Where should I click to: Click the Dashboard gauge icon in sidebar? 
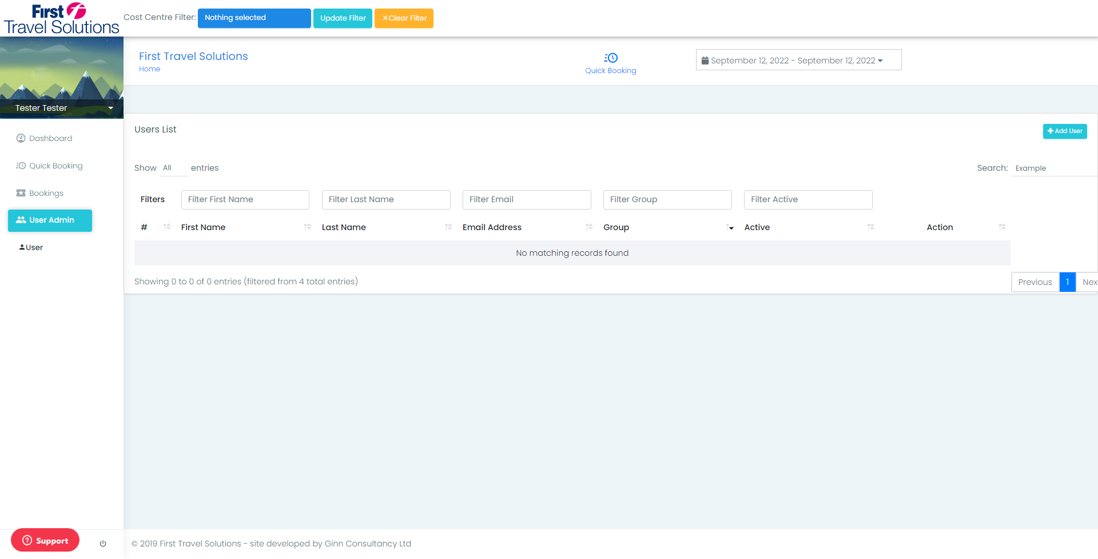click(x=21, y=138)
